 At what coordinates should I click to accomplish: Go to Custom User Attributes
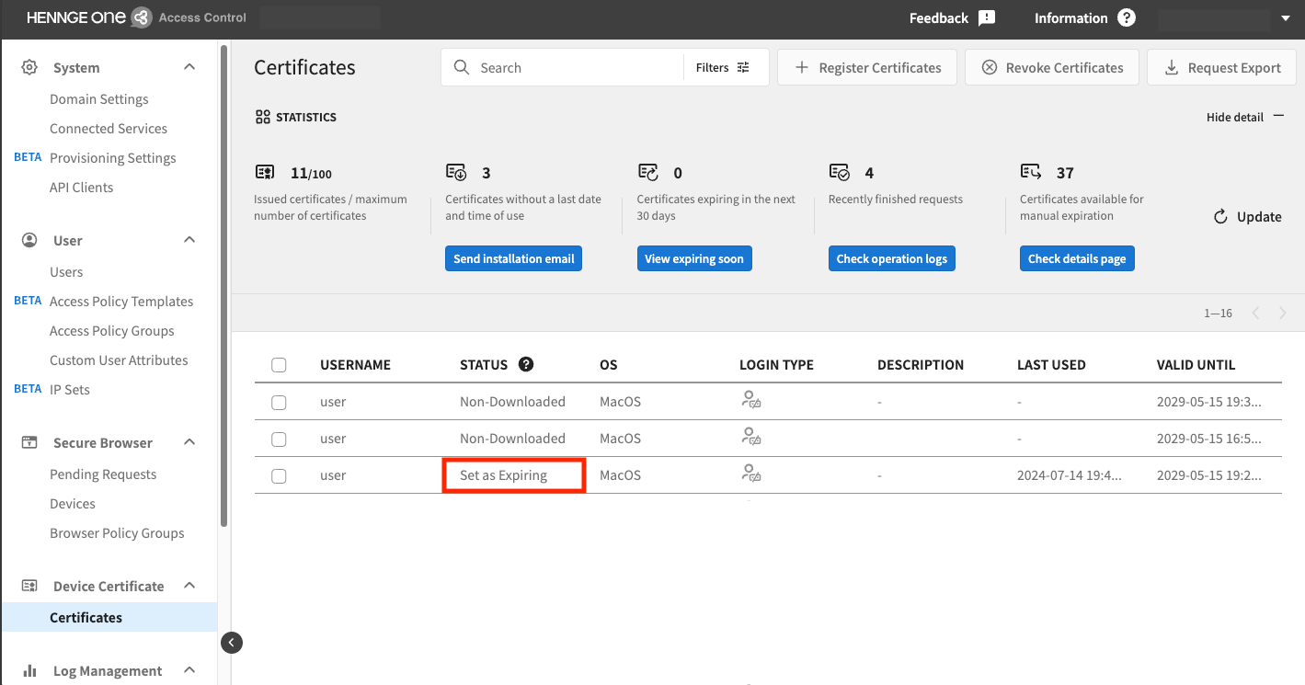click(x=119, y=360)
